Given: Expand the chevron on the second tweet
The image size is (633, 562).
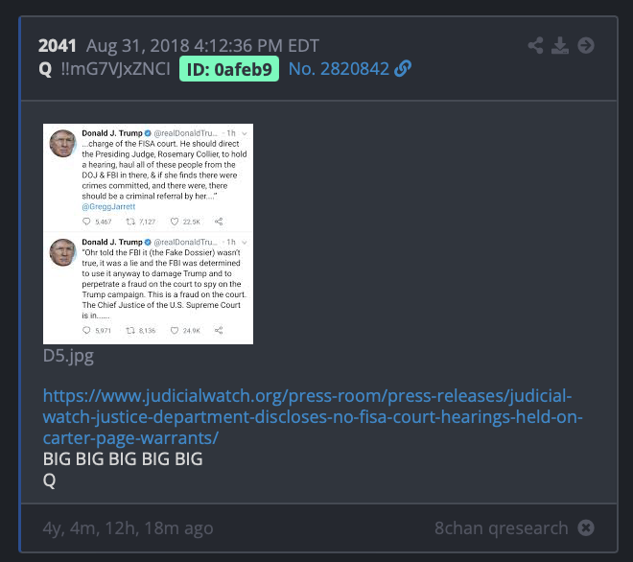Looking at the screenshot, I should point(245,243).
